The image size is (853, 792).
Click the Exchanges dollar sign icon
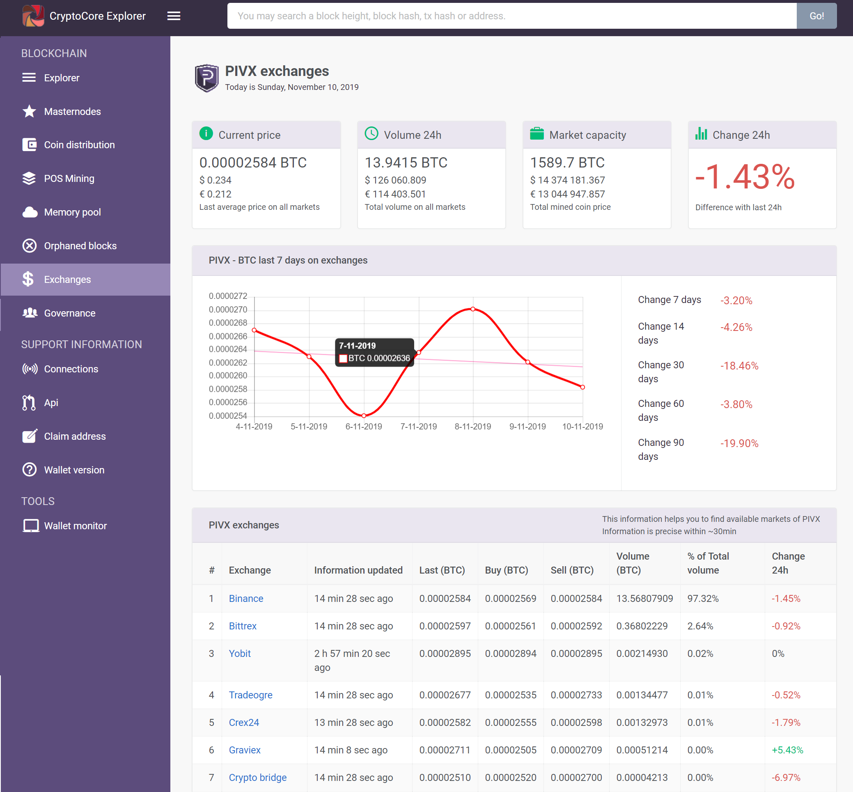pos(28,279)
